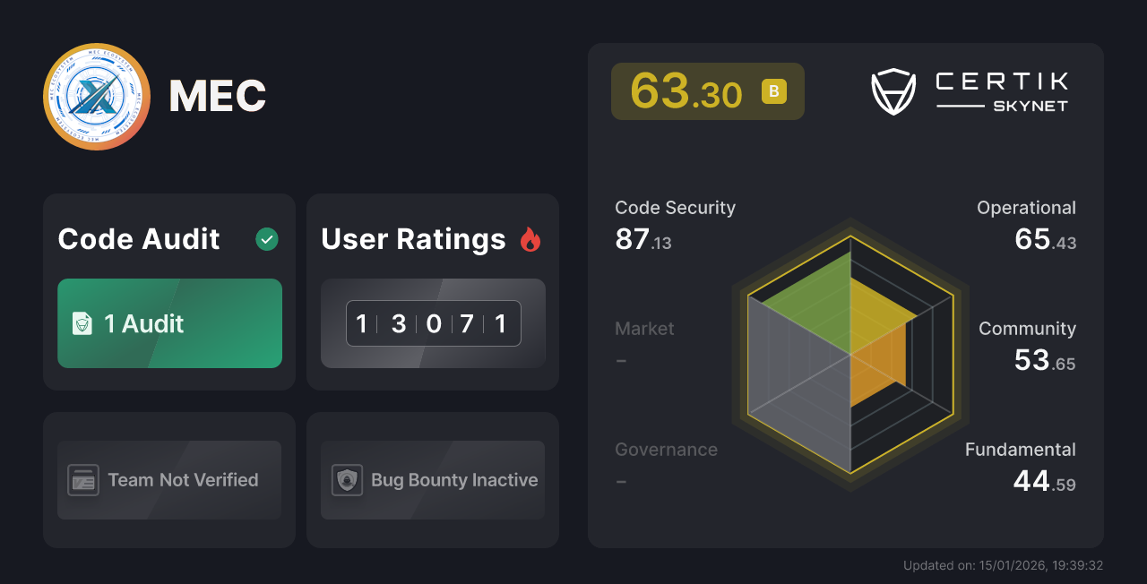Toggle the Team Not Verified status card
Image resolution: width=1147 pixels, height=584 pixels.
click(x=168, y=480)
